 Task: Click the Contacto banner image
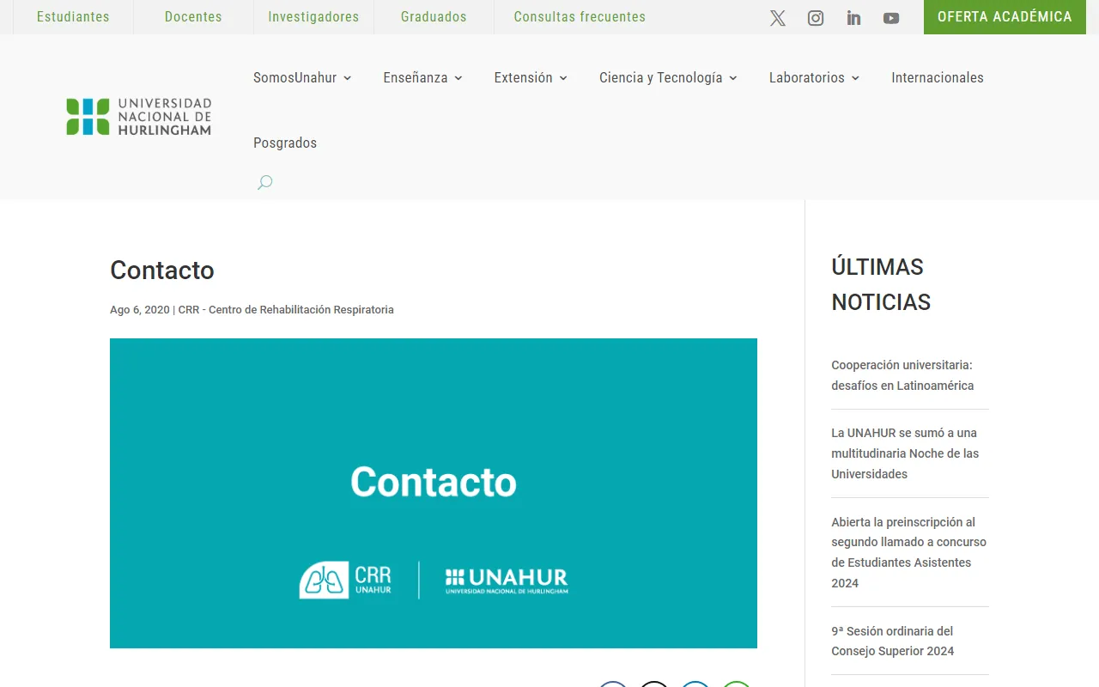(x=434, y=493)
